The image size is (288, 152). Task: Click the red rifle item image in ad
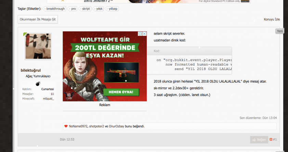tap(121, 72)
